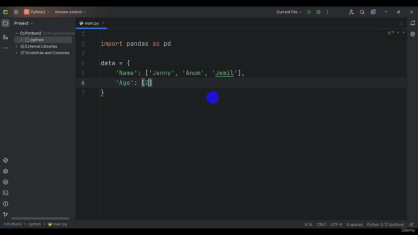Click line number 2 in gutter
This screenshot has height=235, width=418.
click(83, 44)
